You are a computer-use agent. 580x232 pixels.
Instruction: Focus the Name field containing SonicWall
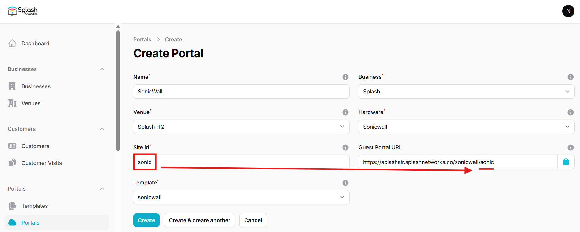click(241, 92)
